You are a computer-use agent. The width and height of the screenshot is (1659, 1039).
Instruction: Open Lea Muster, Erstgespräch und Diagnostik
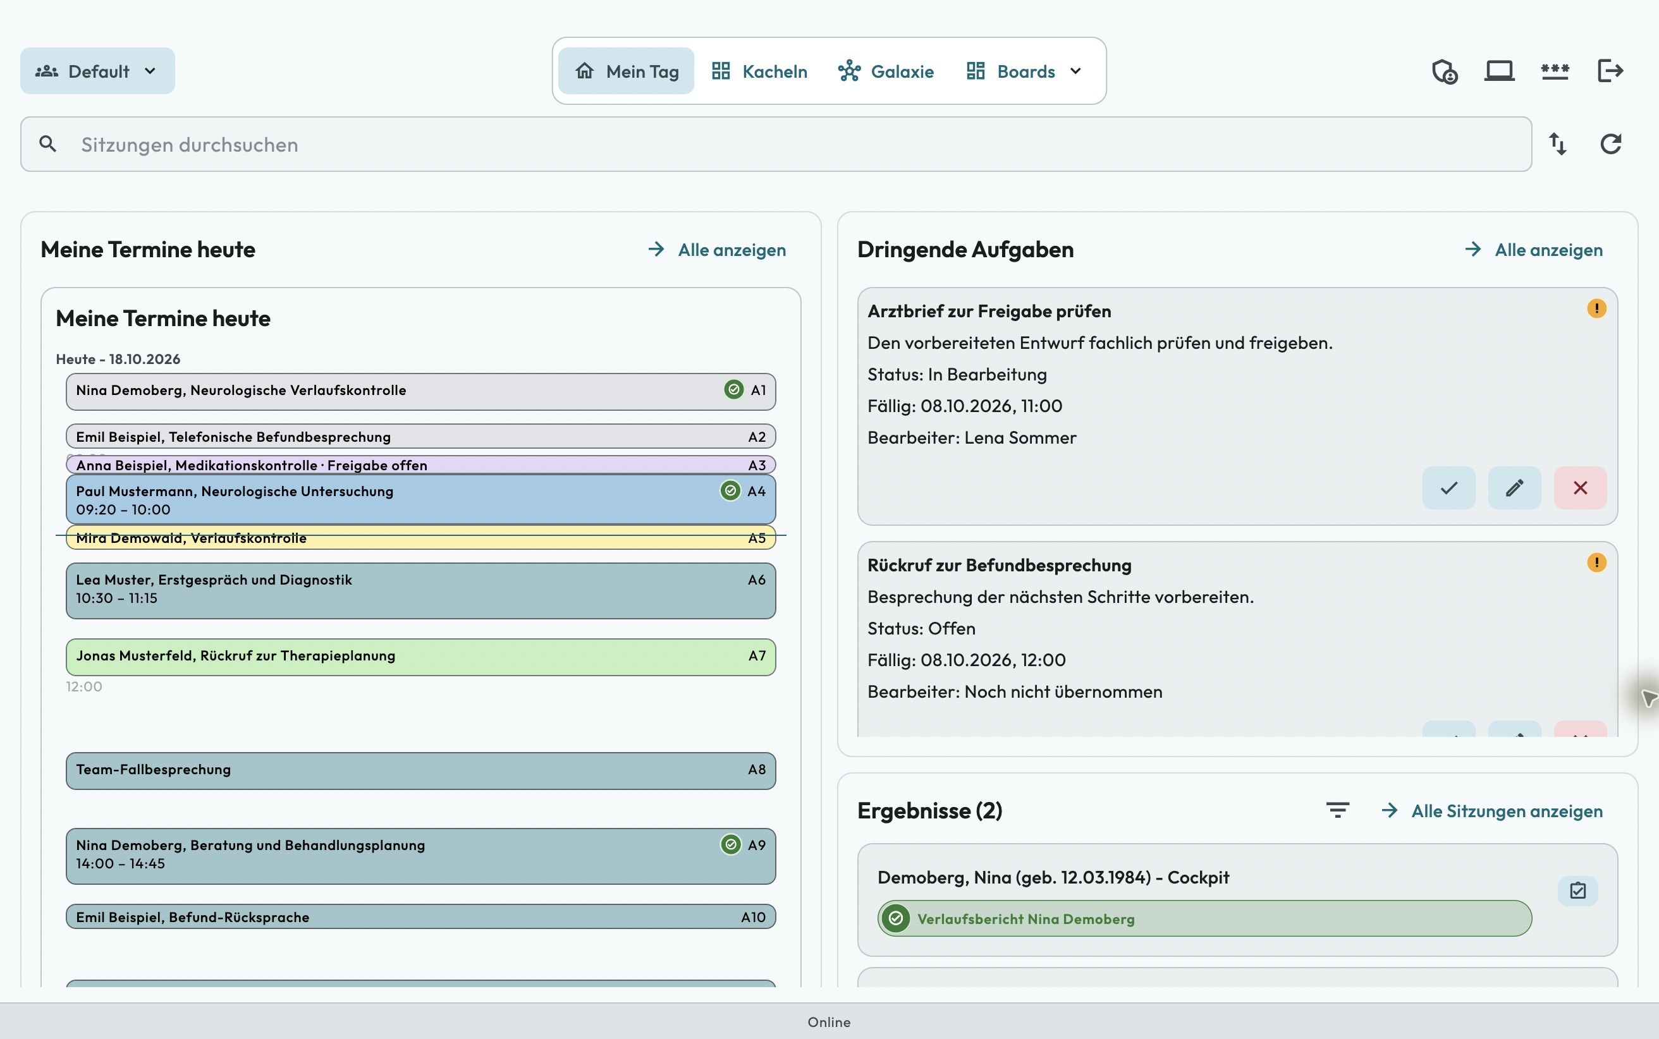click(420, 591)
